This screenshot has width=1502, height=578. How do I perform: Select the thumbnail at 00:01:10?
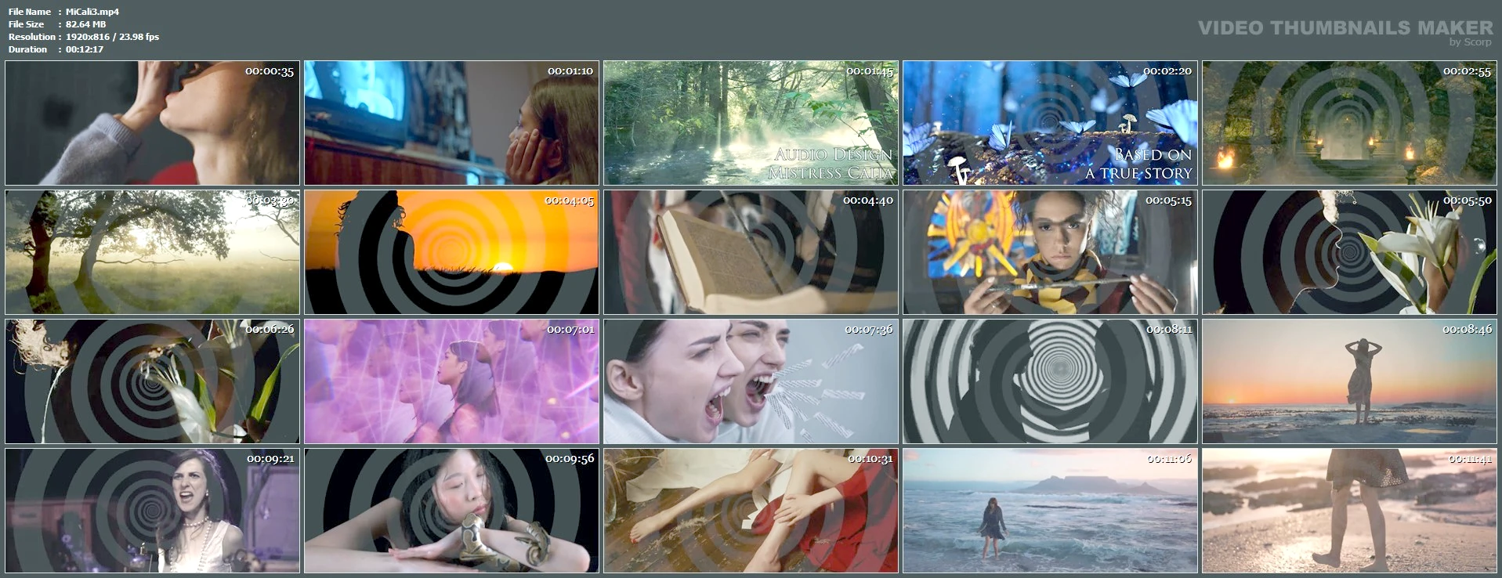451,123
